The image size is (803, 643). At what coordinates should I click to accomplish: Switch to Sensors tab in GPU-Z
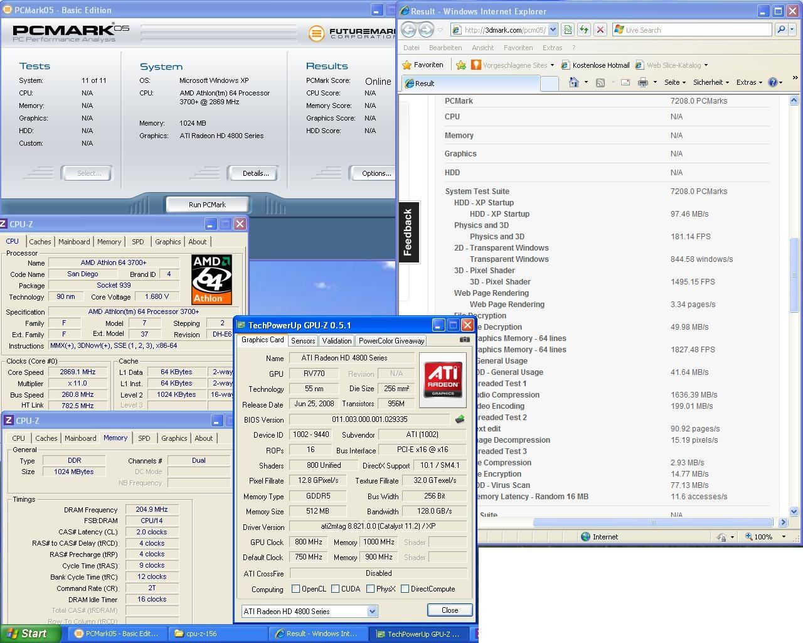click(303, 340)
